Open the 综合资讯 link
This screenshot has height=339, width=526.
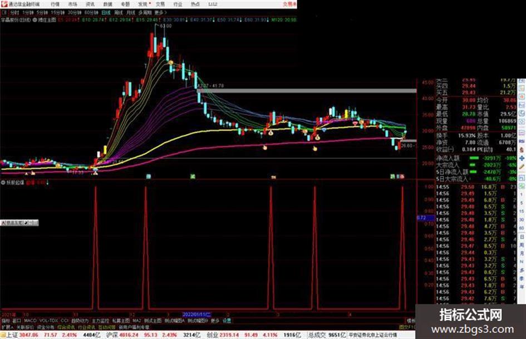[66, 327]
